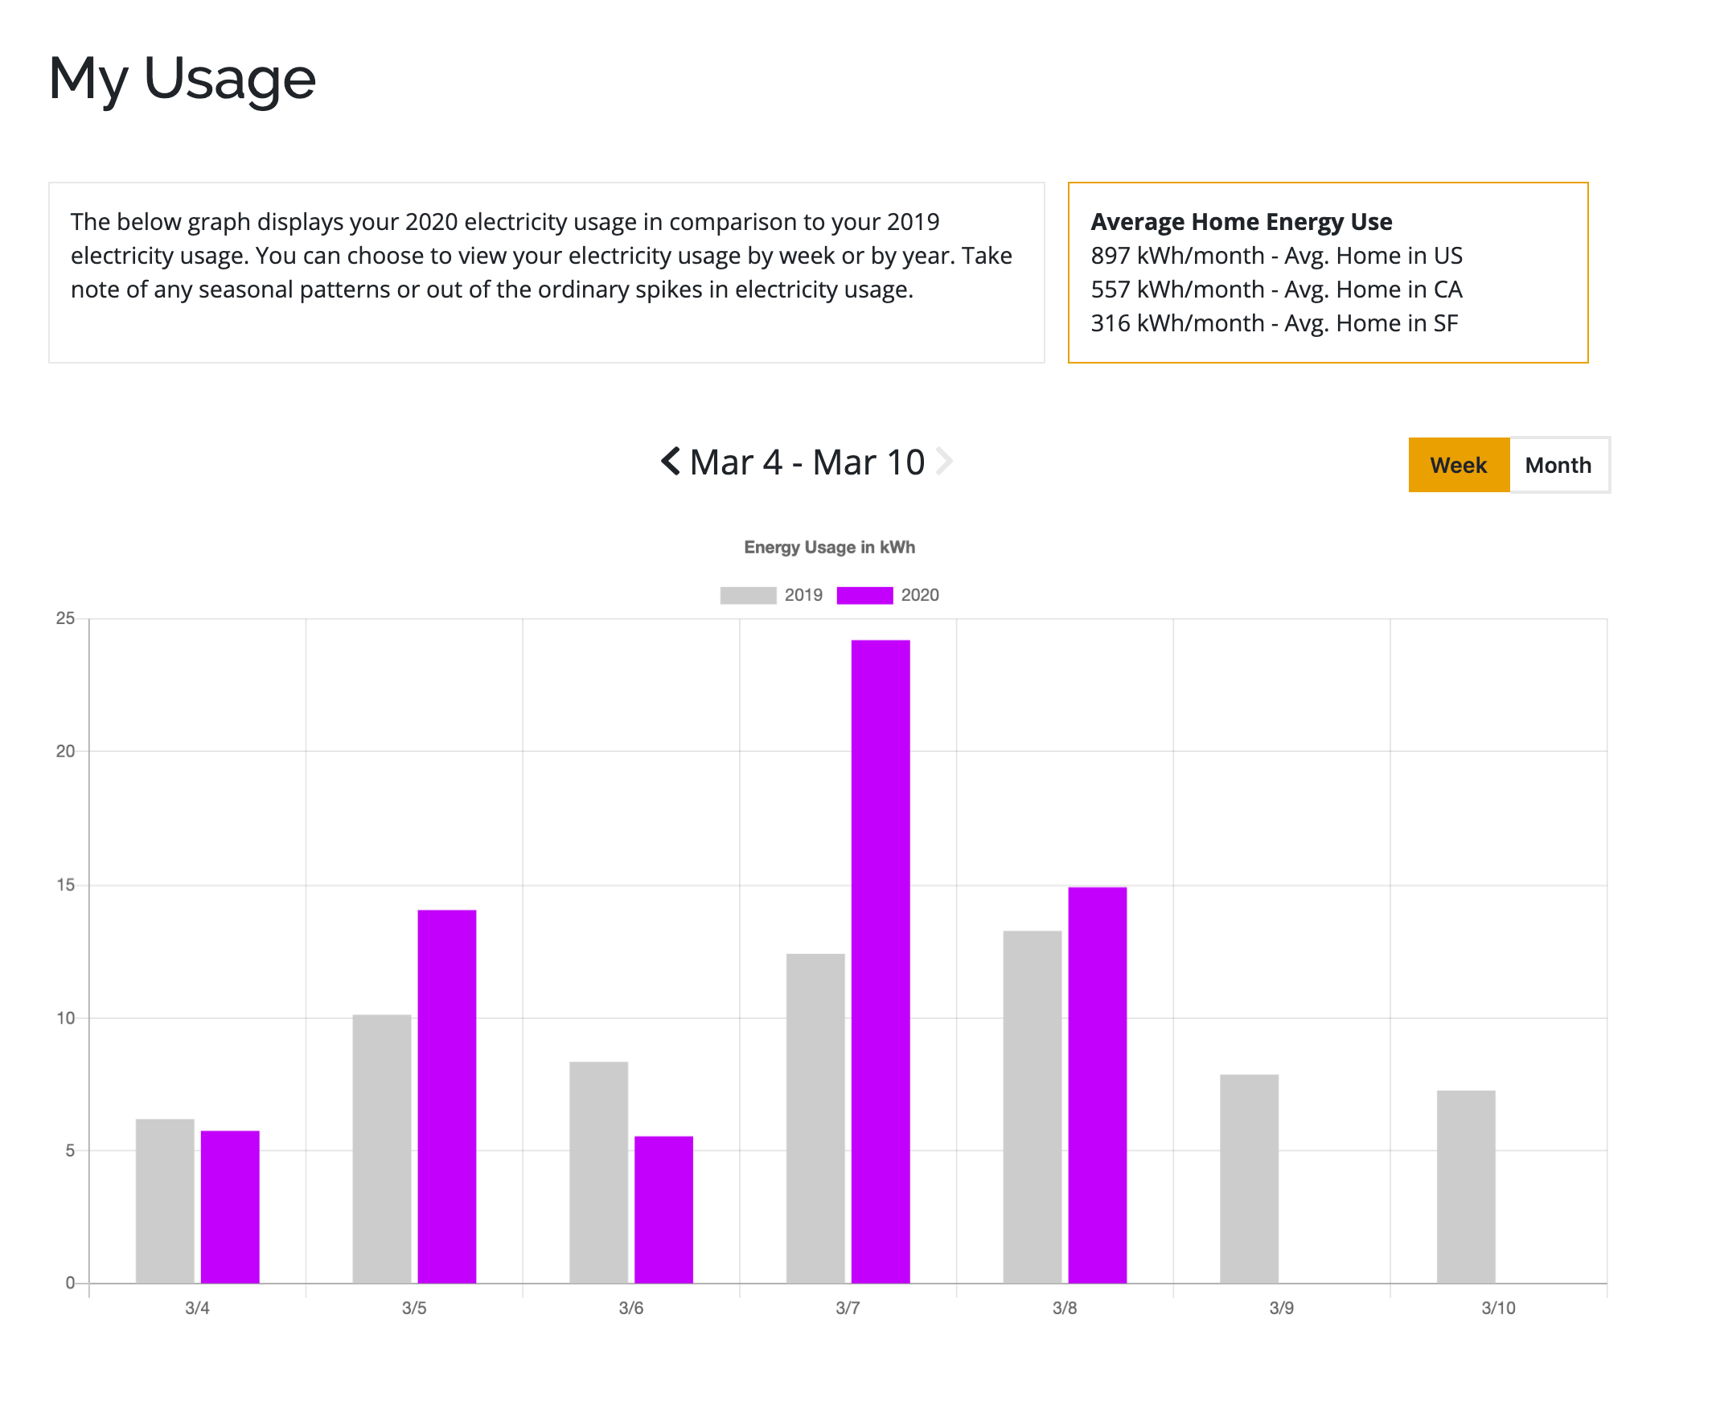Image resolution: width=1712 pixels, height=1405 pixels.
Task: Click the 2019 gray bar for 3/9
Action: pyautogui.click(x=1248, y=1178)
